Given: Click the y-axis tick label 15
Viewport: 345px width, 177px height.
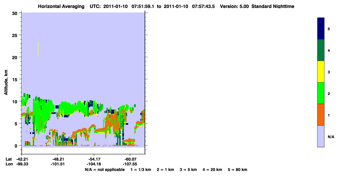Looking at the screenshot, I should (15, 79).
